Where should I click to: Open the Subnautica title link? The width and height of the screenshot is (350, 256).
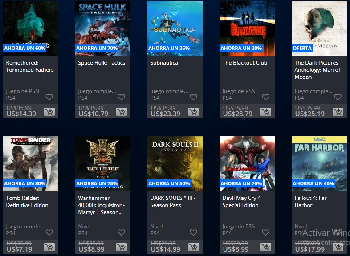(x=164, y=63)
